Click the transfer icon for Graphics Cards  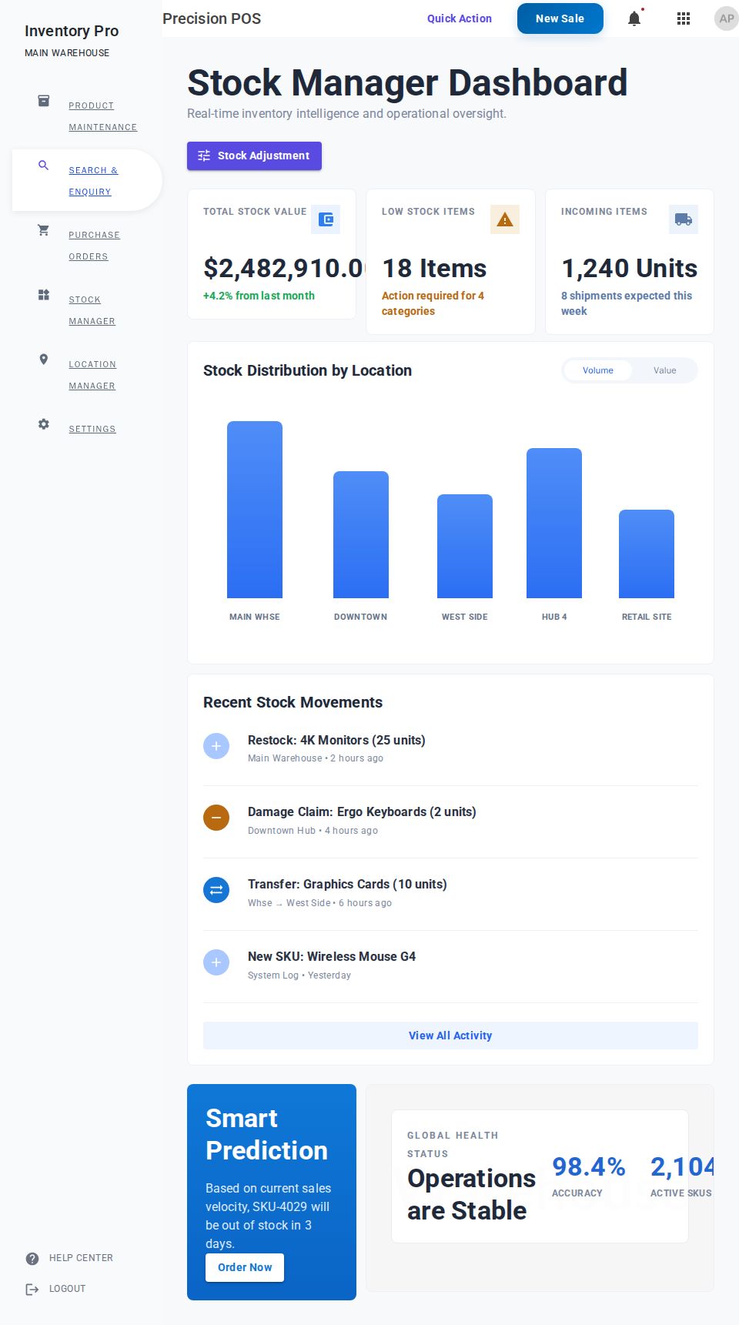(x=216, y=890)
